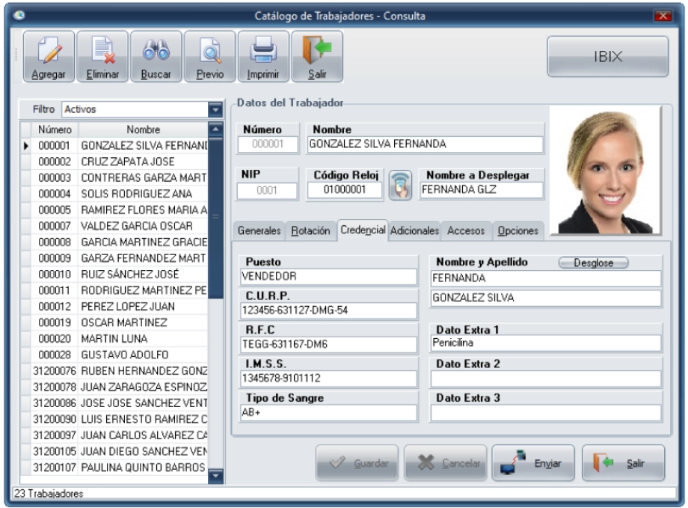Click the IBIX button
Image resolution: width=688 pixels, height=508 pixels.
[607, 57]
